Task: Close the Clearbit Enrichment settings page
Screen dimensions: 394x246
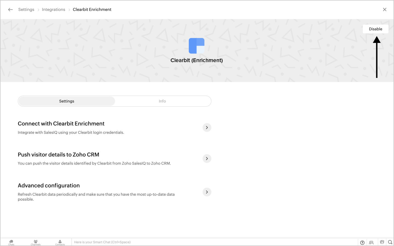Action: 385,10
